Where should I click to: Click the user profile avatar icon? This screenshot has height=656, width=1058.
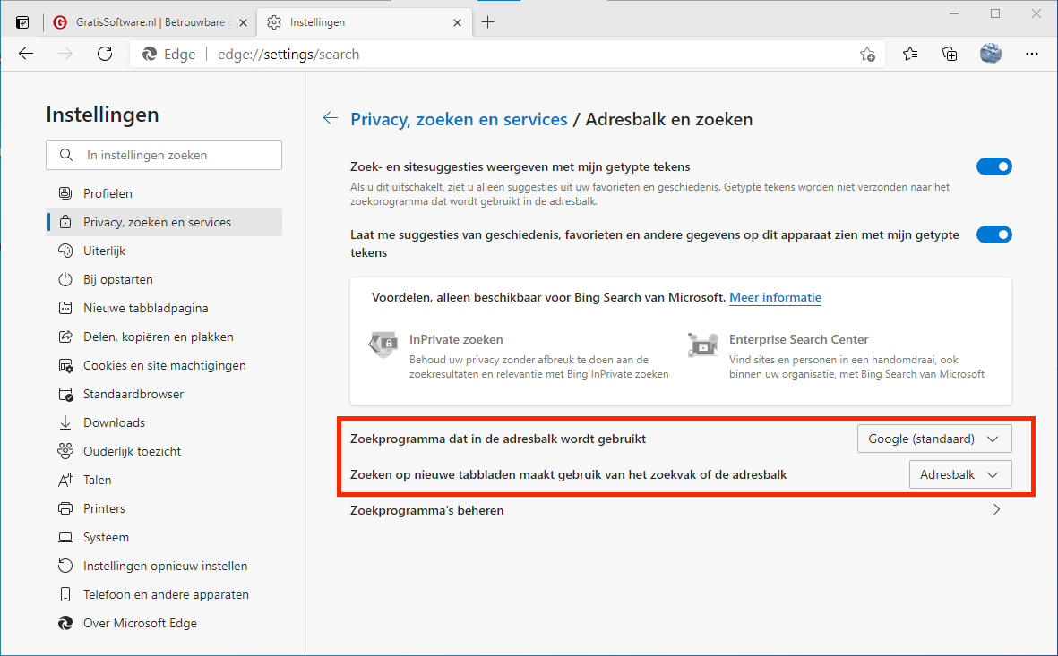tap(990, 54)
